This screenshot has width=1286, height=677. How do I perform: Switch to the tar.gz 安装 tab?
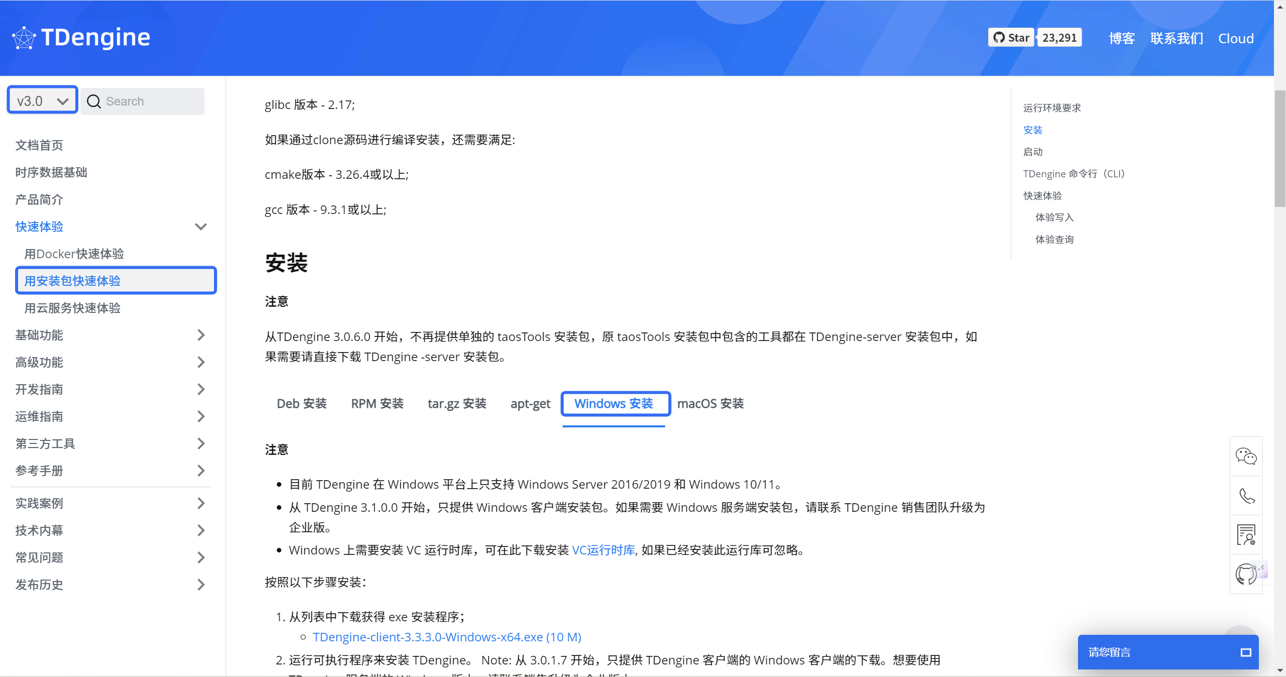pyautogui.click(x=457, y=403)
